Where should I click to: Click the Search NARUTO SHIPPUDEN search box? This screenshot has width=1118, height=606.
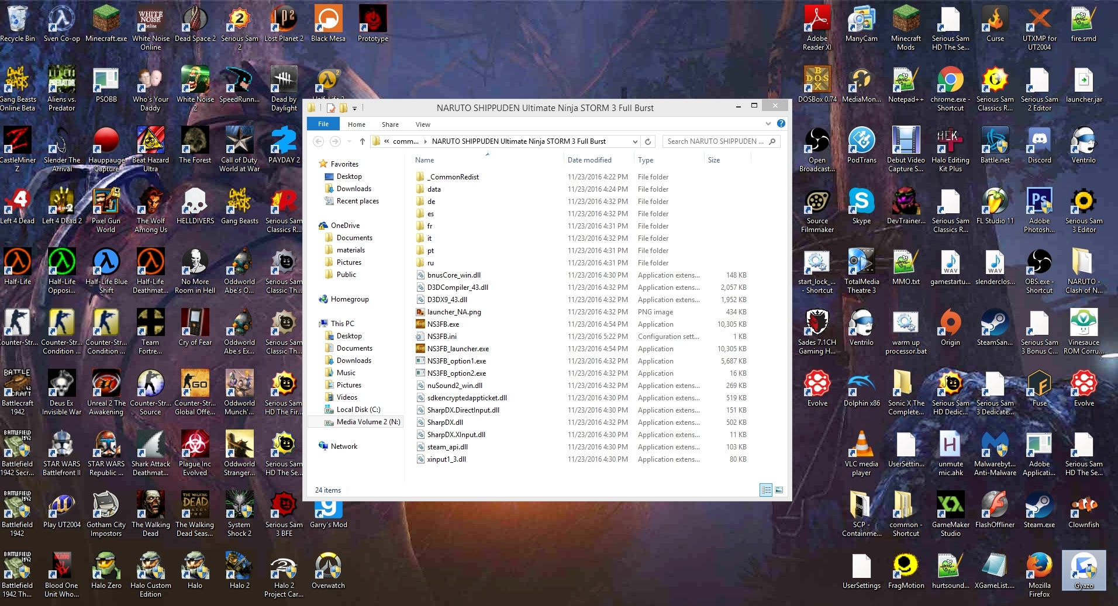[721, 141]
